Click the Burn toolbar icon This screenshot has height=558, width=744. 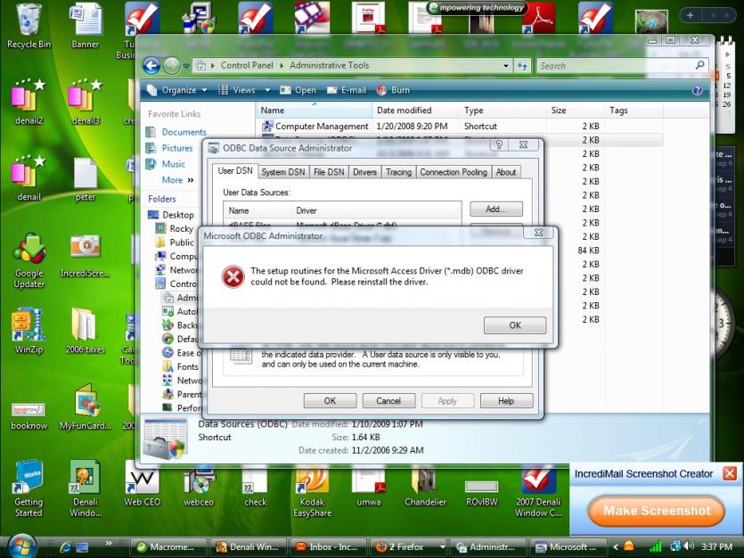393,90
